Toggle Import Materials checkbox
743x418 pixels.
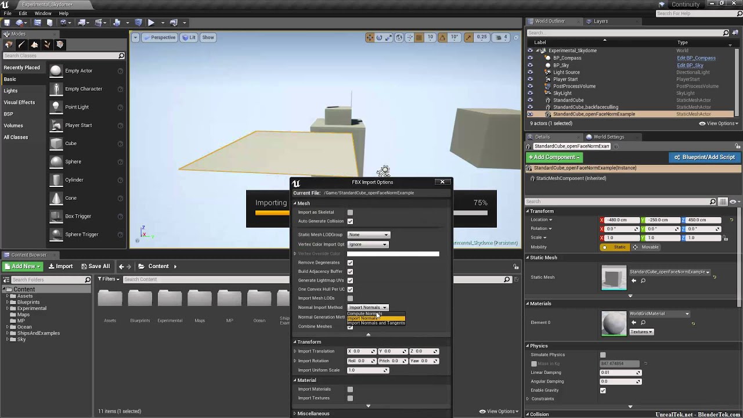coord(350,390)
